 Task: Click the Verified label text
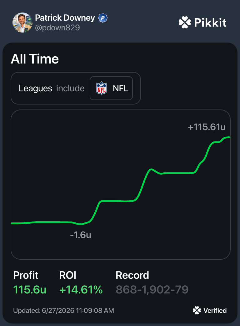(215, 310)
